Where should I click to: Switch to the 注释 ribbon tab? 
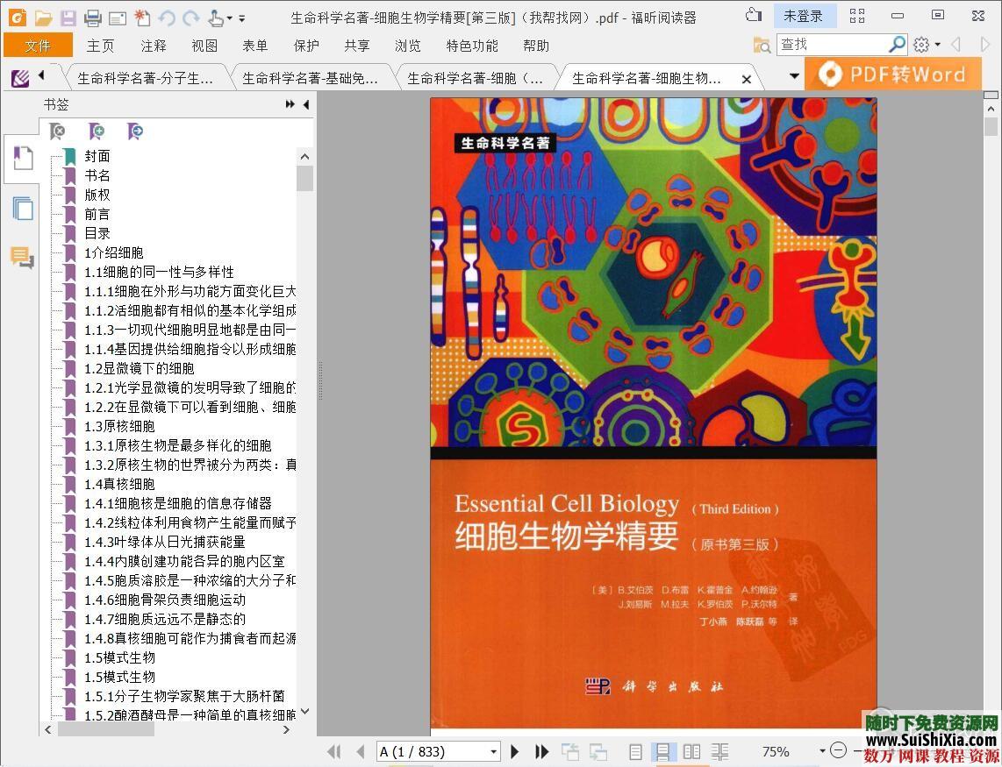(152, 46)
